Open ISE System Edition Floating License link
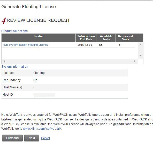Screen dimensions: 153x153 click(x=26, y=45)
